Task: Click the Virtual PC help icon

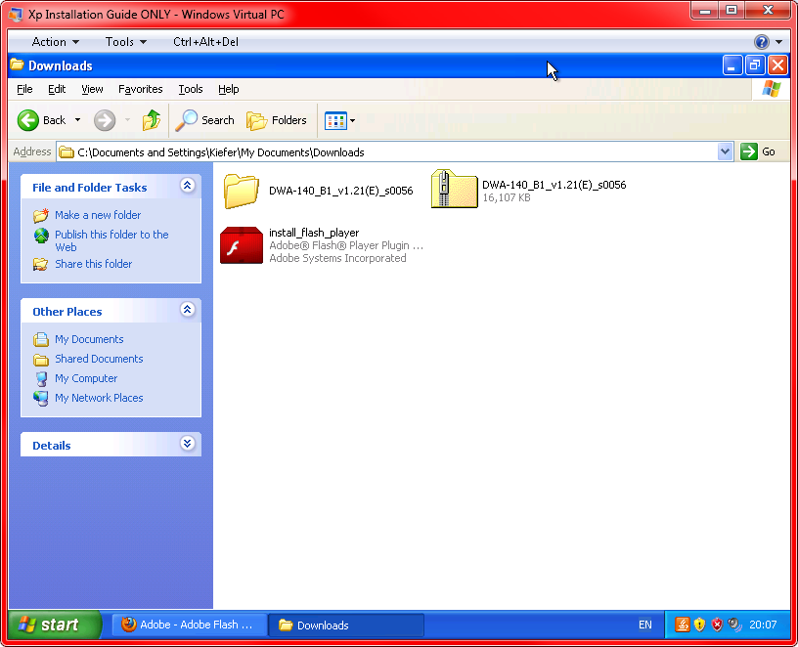Action: (762, 42)
